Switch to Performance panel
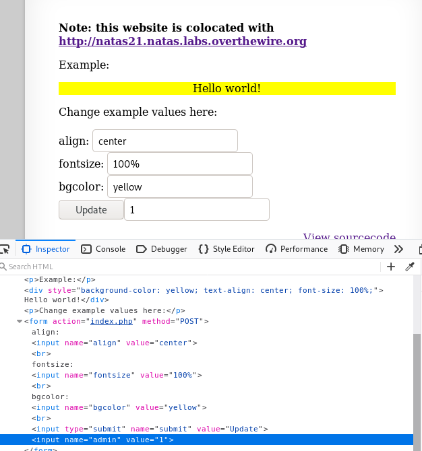 (297, 249)
